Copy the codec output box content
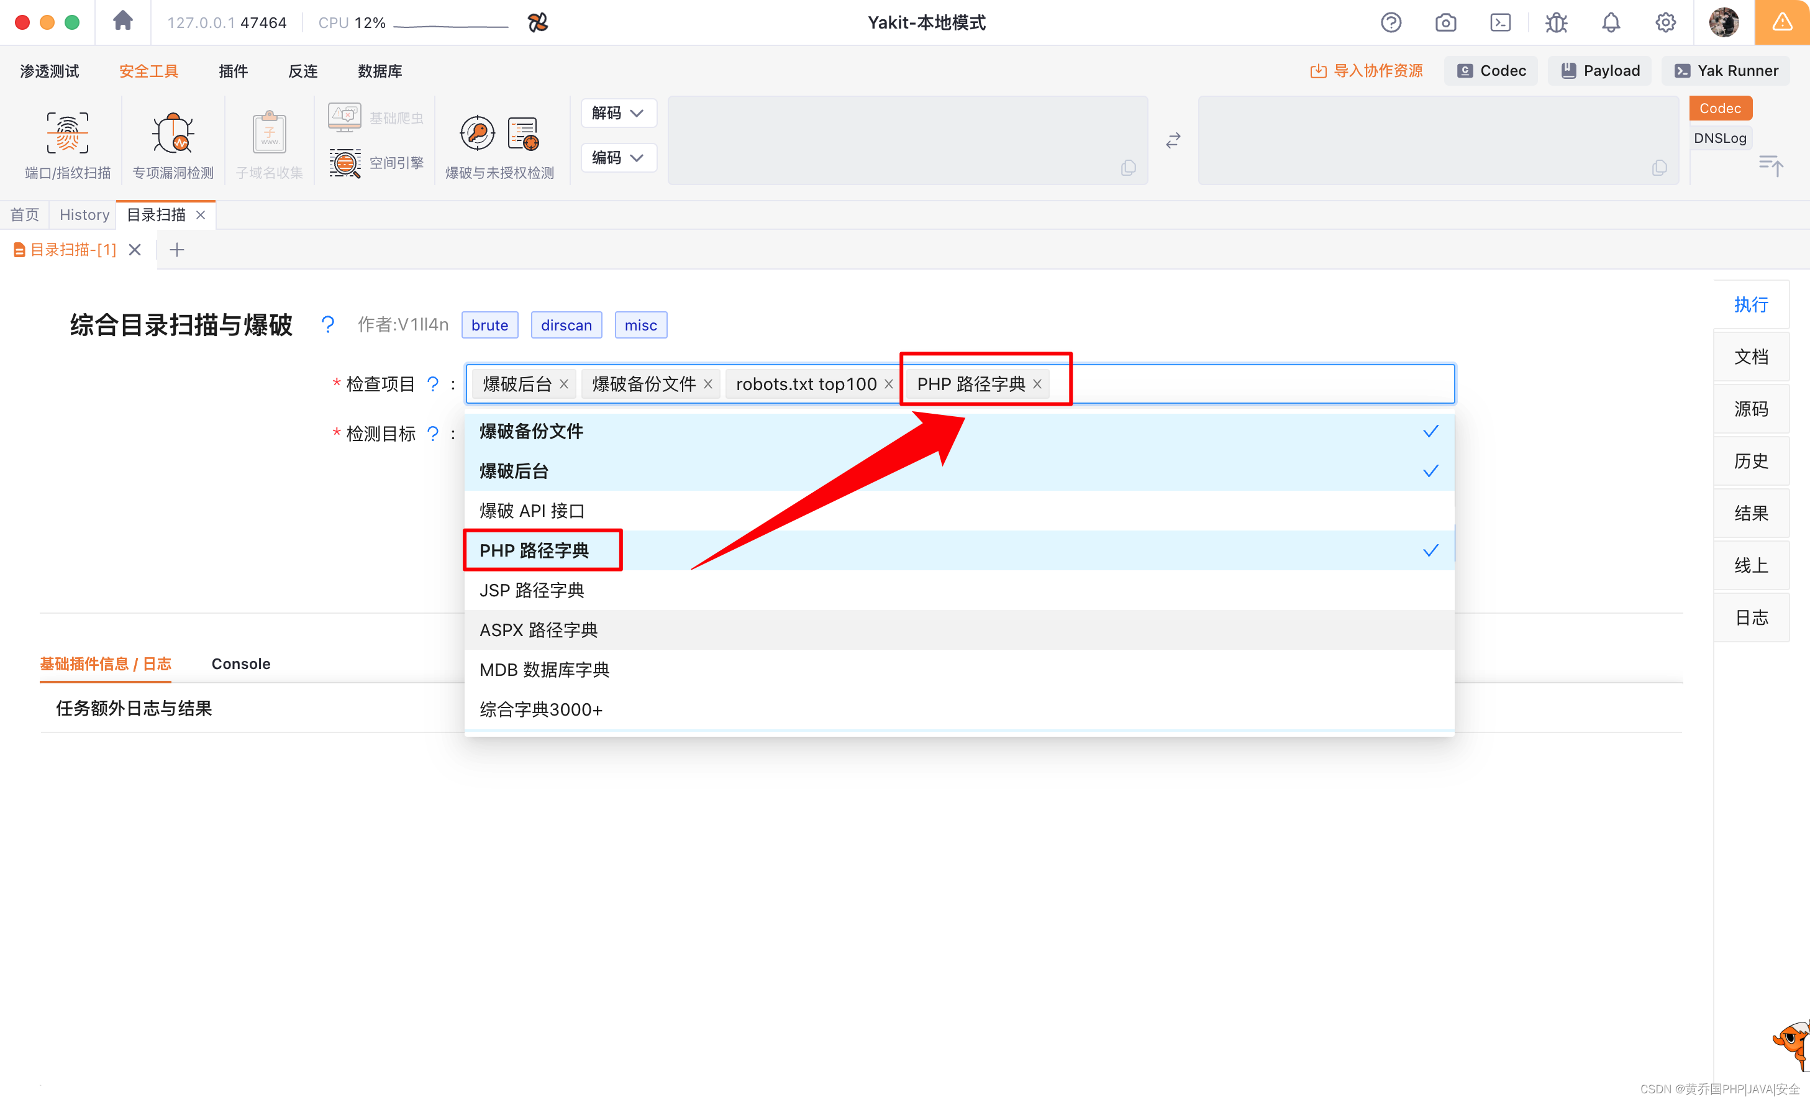1810x1102 pixels. click(1660, 168)
